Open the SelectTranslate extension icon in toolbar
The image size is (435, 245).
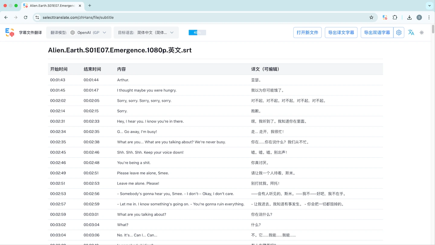[x=385, y=18]
